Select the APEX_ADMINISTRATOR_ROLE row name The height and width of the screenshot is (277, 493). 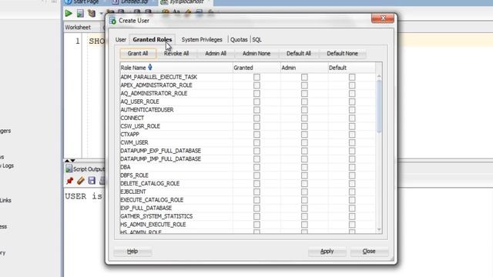(156, 85)
